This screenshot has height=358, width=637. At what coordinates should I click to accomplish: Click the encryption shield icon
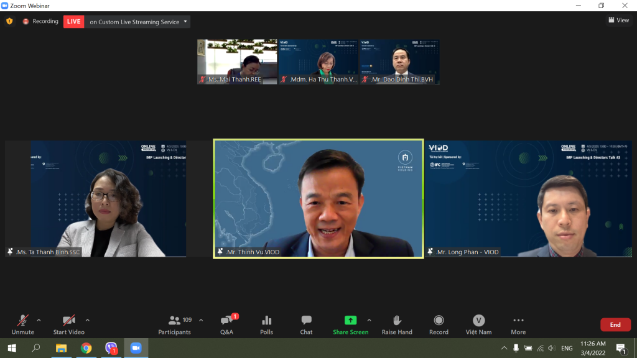pos(9,21)
